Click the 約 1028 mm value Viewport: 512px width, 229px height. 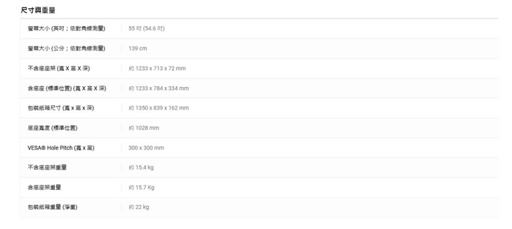pyautogui.click(x=144, y=128)
